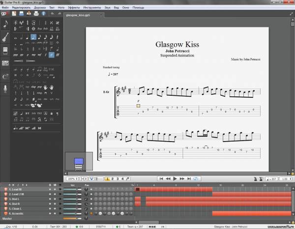Select the highlighted ff dynamic marking
The width and height of the screenshot is (295, 229).
[x=51, y=55]
